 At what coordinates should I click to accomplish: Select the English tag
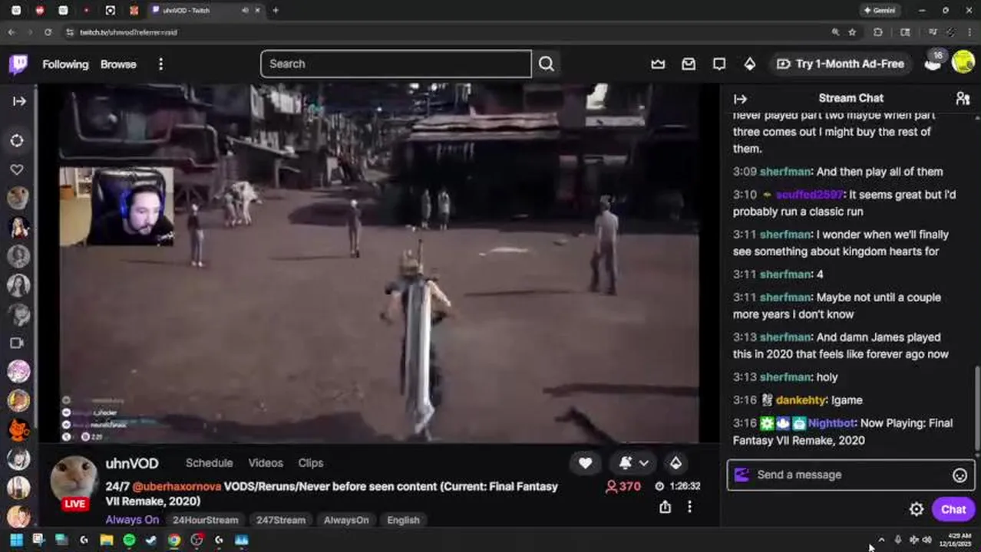click(x=403, y=520)
